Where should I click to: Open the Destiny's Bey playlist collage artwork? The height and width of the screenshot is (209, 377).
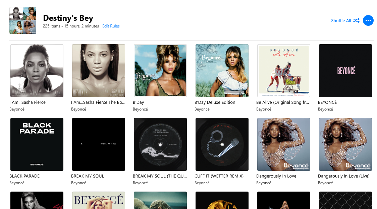tap(23, 20)
